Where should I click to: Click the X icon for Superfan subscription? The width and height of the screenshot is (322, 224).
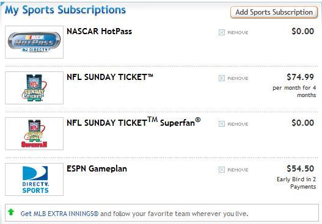click(222, 124)
